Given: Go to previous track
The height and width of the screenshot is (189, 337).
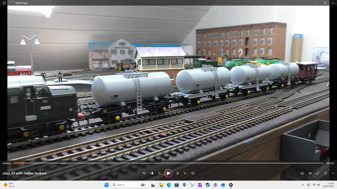Looking at the screenshot, I should click(152, 173).
